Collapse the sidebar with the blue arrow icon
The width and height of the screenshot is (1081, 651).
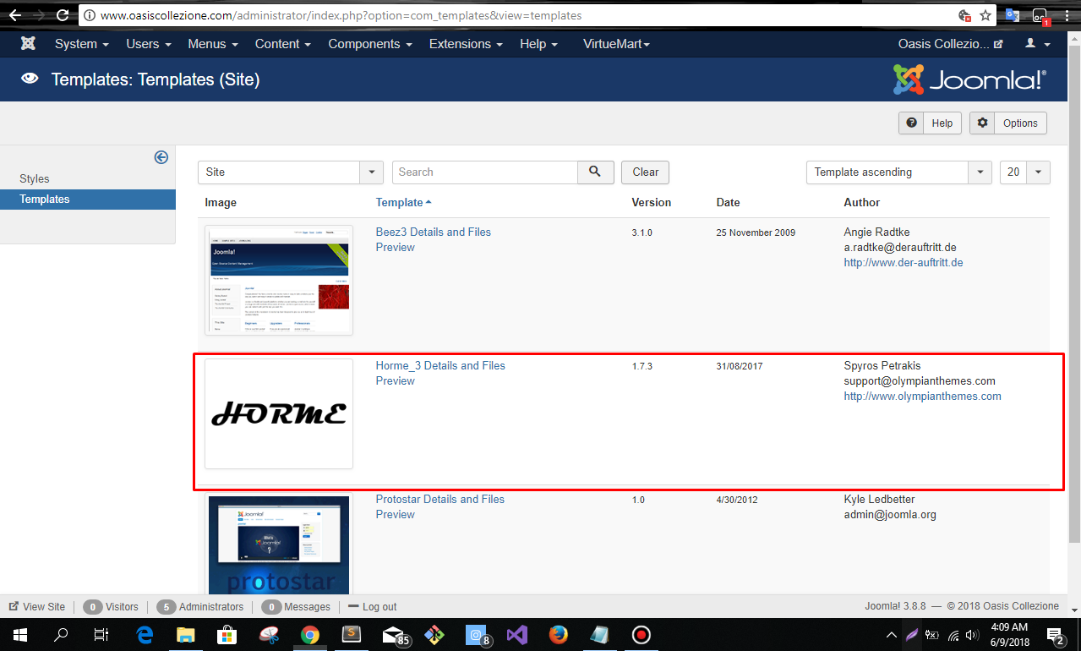click(161, 157)
